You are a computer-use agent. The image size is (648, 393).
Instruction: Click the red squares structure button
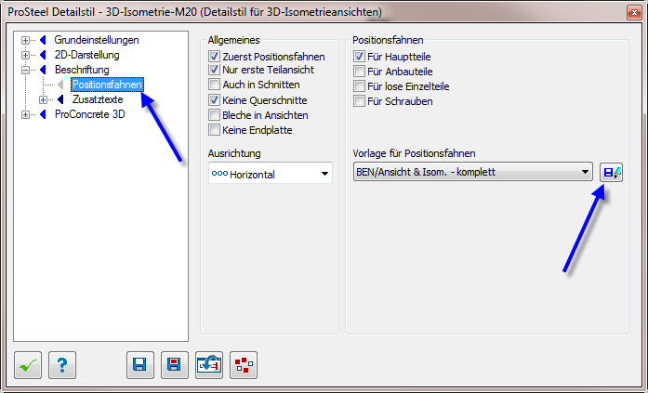pyautogui.click(x=244, y=365)
